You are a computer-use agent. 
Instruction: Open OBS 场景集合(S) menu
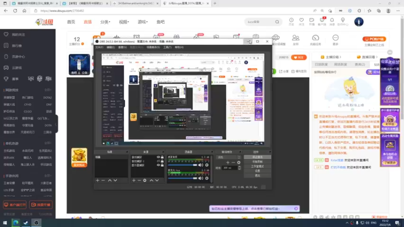pos(153,47)
